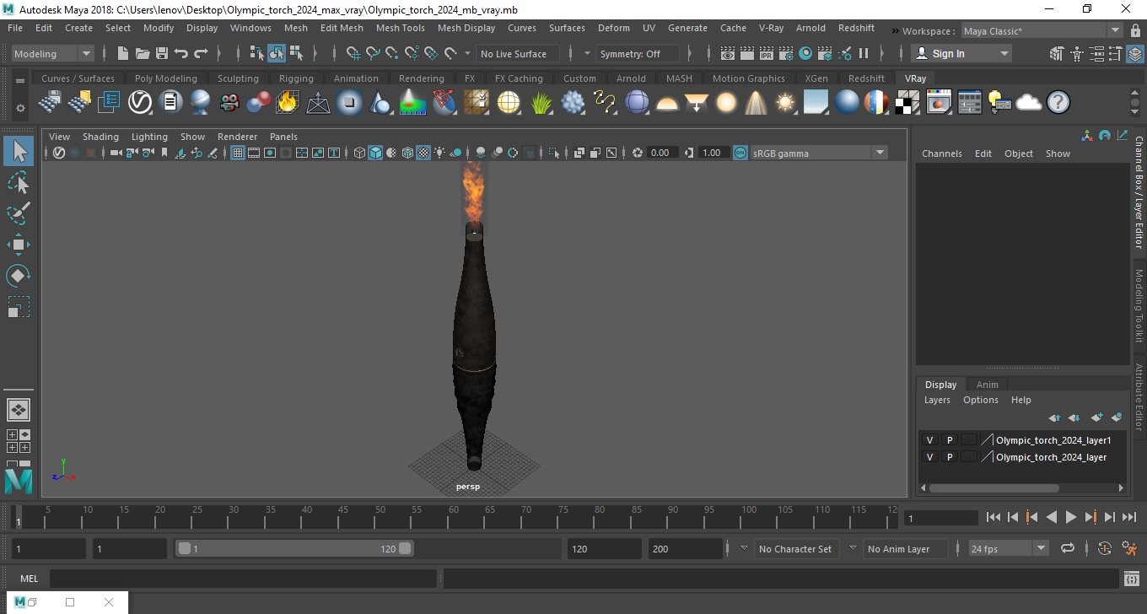The height and width of the screenshot is (614, 1147).
Task: Create a new scene with the blank page icon
Action: (123, 53)
